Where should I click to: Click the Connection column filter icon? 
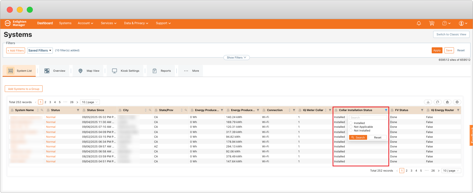294,110
